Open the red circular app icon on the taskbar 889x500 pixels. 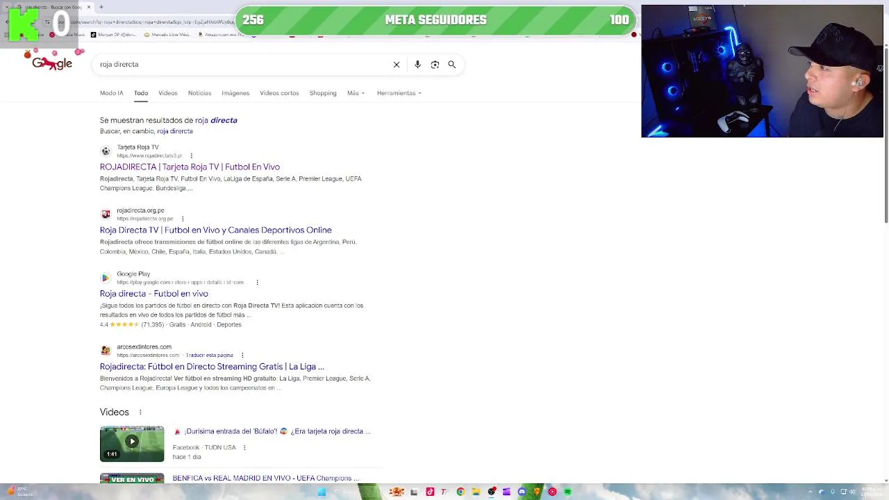click(x=552, y=492)
